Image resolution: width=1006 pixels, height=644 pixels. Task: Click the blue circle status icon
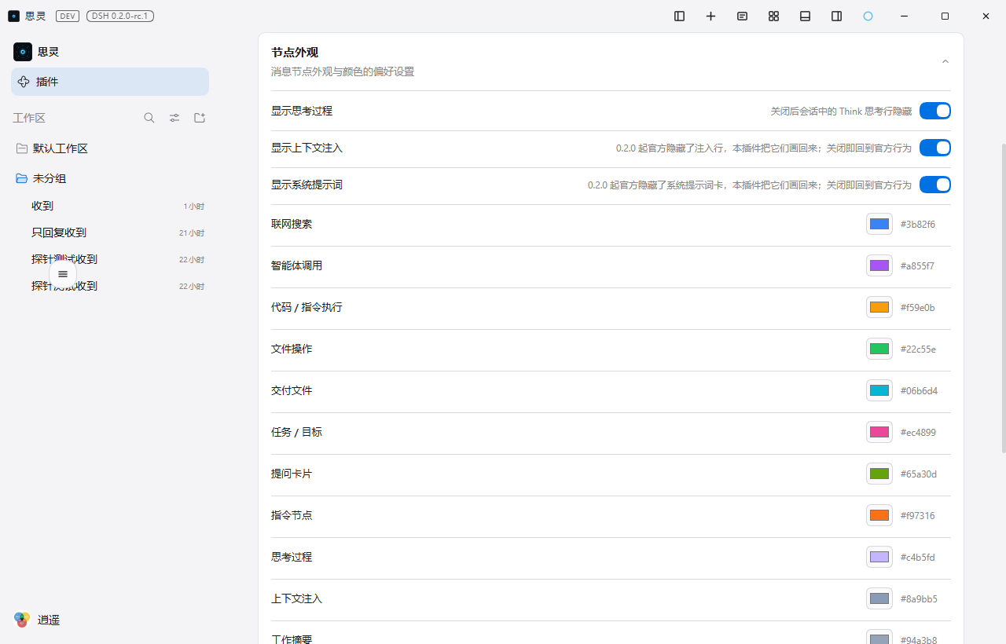pos(868,16)
